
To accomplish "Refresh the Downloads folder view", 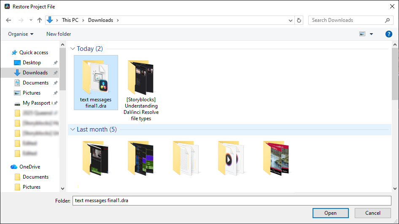I will click(x=299, y=20).
